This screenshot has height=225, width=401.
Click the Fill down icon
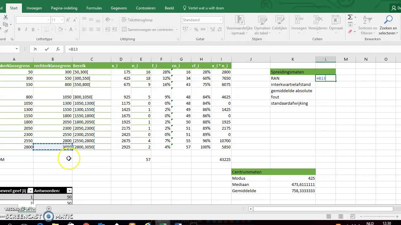pyautogui.click(x=350, y=24)
